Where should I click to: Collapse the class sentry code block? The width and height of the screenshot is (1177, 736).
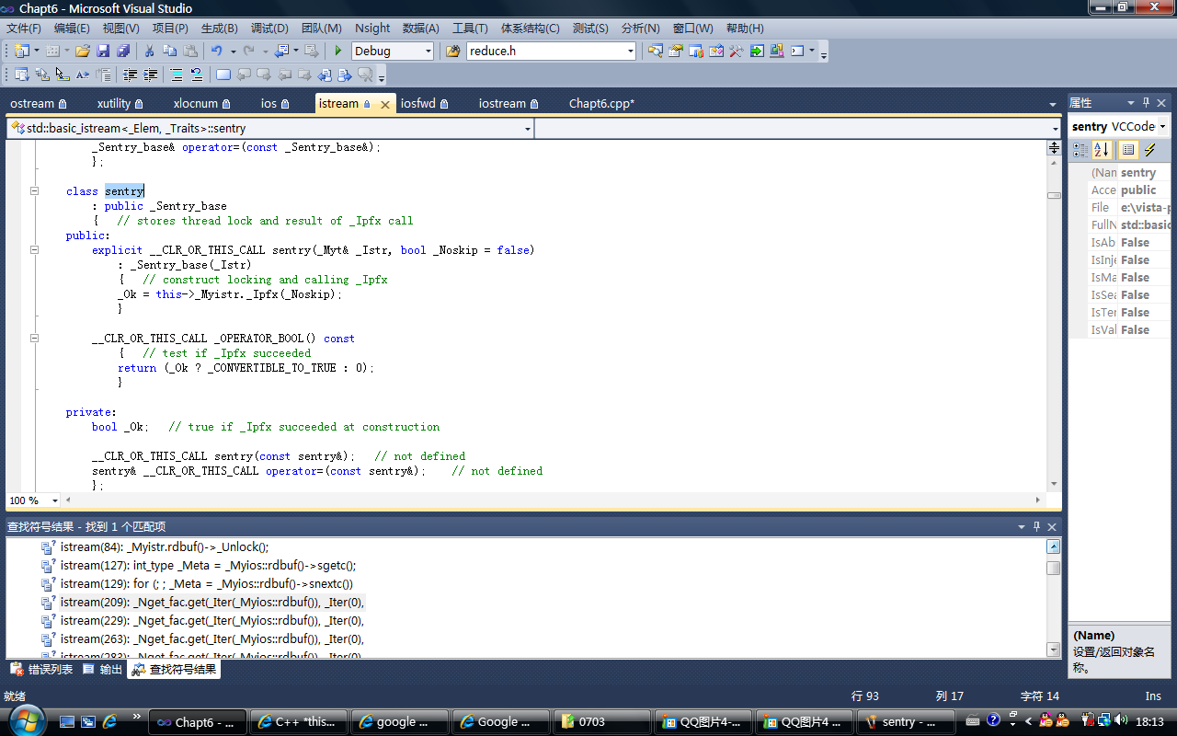click(x=34, y=190)
